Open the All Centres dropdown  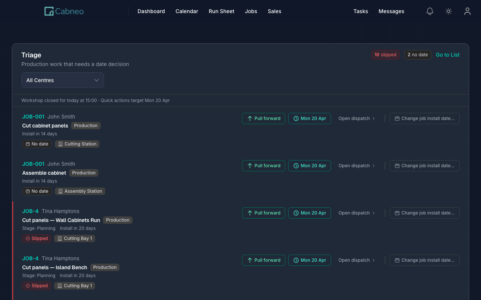point(62,80)
